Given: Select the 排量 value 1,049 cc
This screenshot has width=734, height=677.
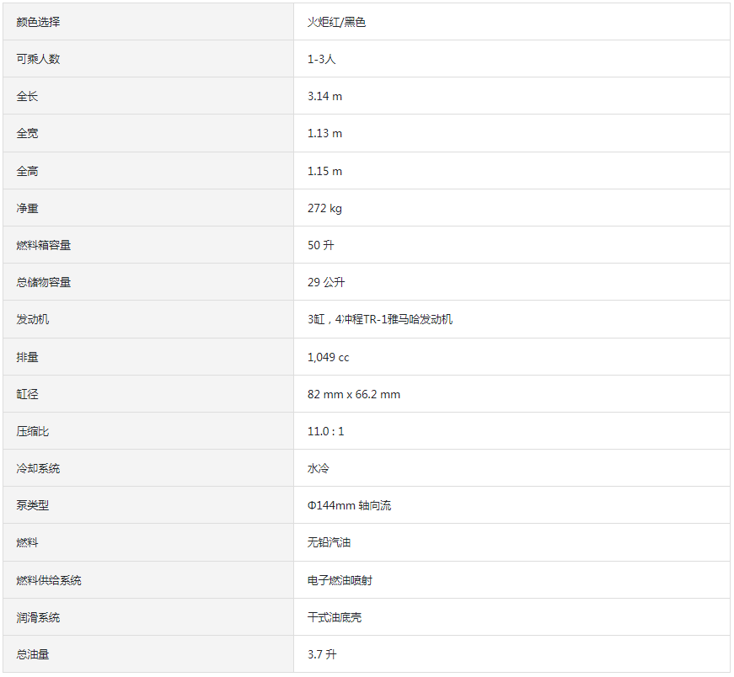Looking at the screenshot, I should pos(328,357).
